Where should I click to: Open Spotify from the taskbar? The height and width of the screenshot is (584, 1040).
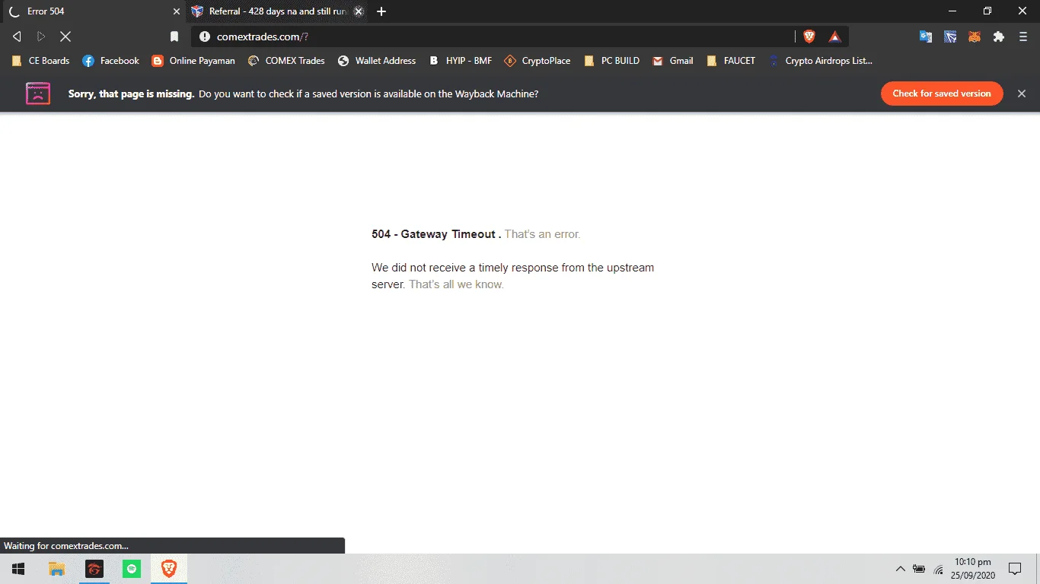(x=132, y=569)
